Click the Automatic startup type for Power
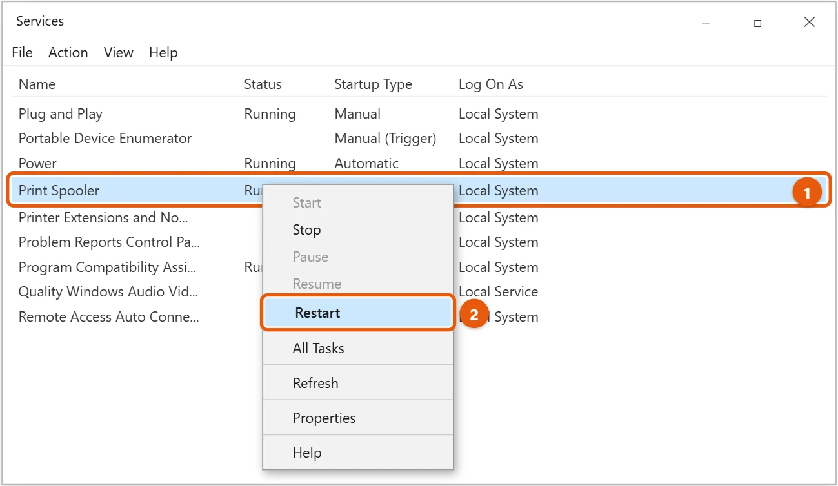Viewport: 838px width, 486px height. 366,164
